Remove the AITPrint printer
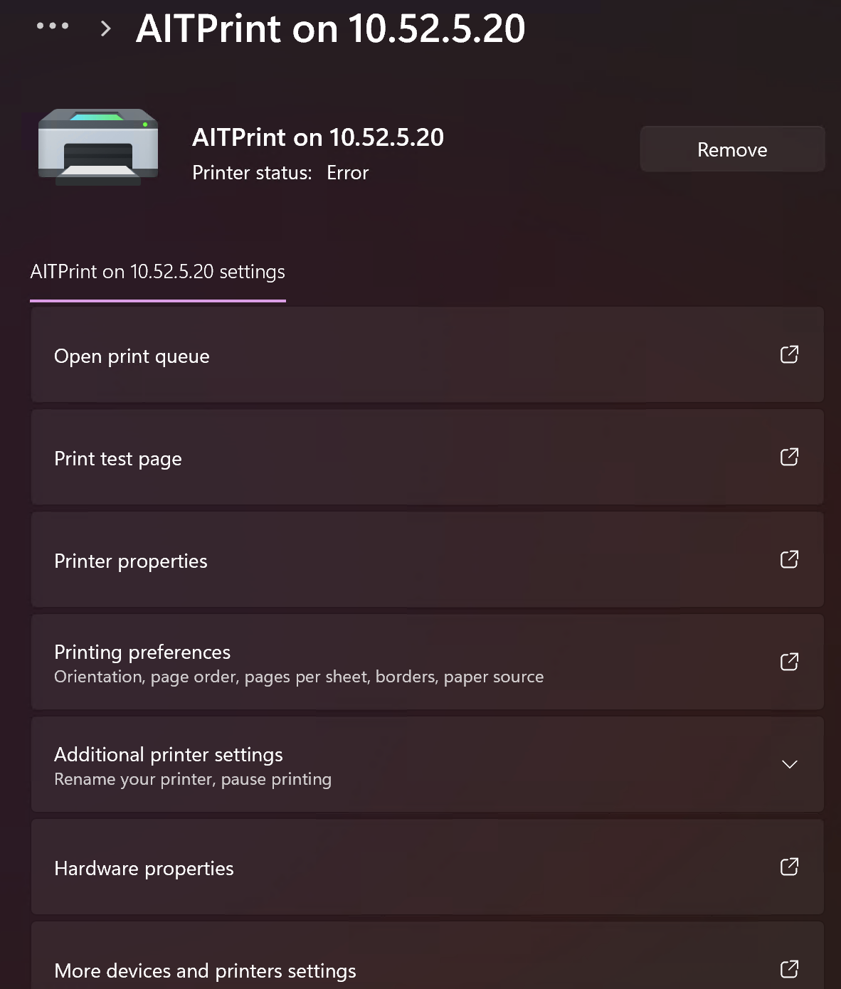The width and height of the screenshot is (841, 989). (x=732, y=149)
